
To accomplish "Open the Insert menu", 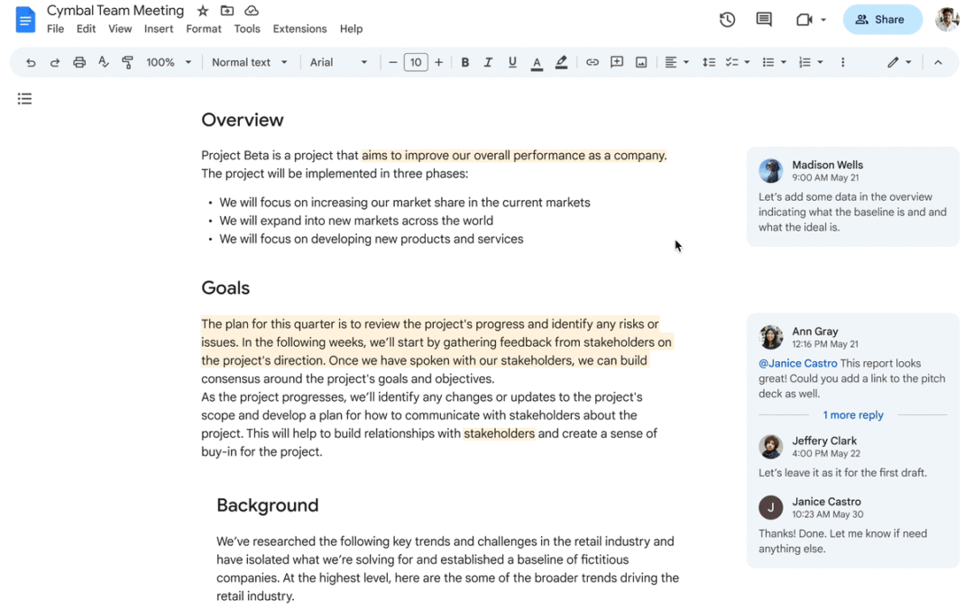I will click(159, 29).
